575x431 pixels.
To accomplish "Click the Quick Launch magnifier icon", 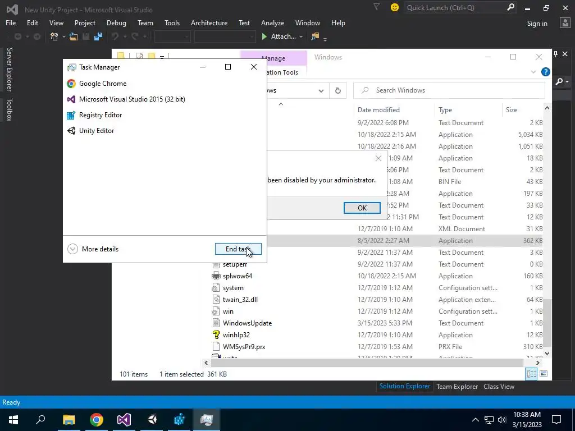I will point(510,7).
